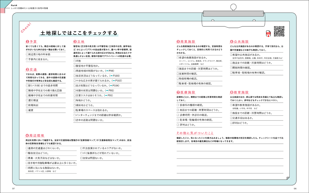The height and width of the screenshot is (193, 309).
Task: Tick the 診療時間・休診日の確認 checkbox
Action: click(178, 115)
